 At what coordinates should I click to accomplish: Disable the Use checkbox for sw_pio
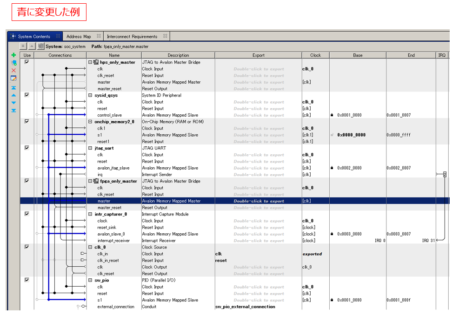[27, 280]
